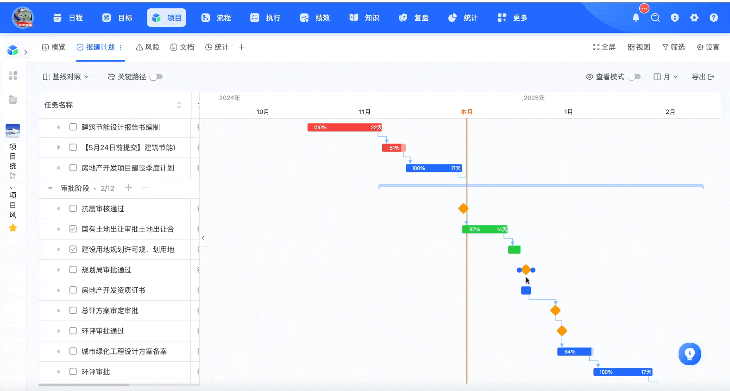
Task: Click the lightbulb assistant floating button
Action: coord(690,354)
